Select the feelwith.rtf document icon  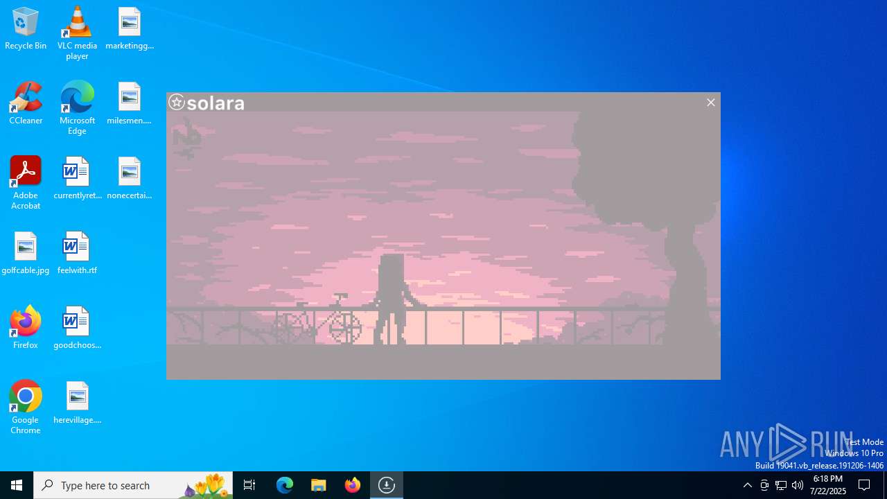[77, 253]
